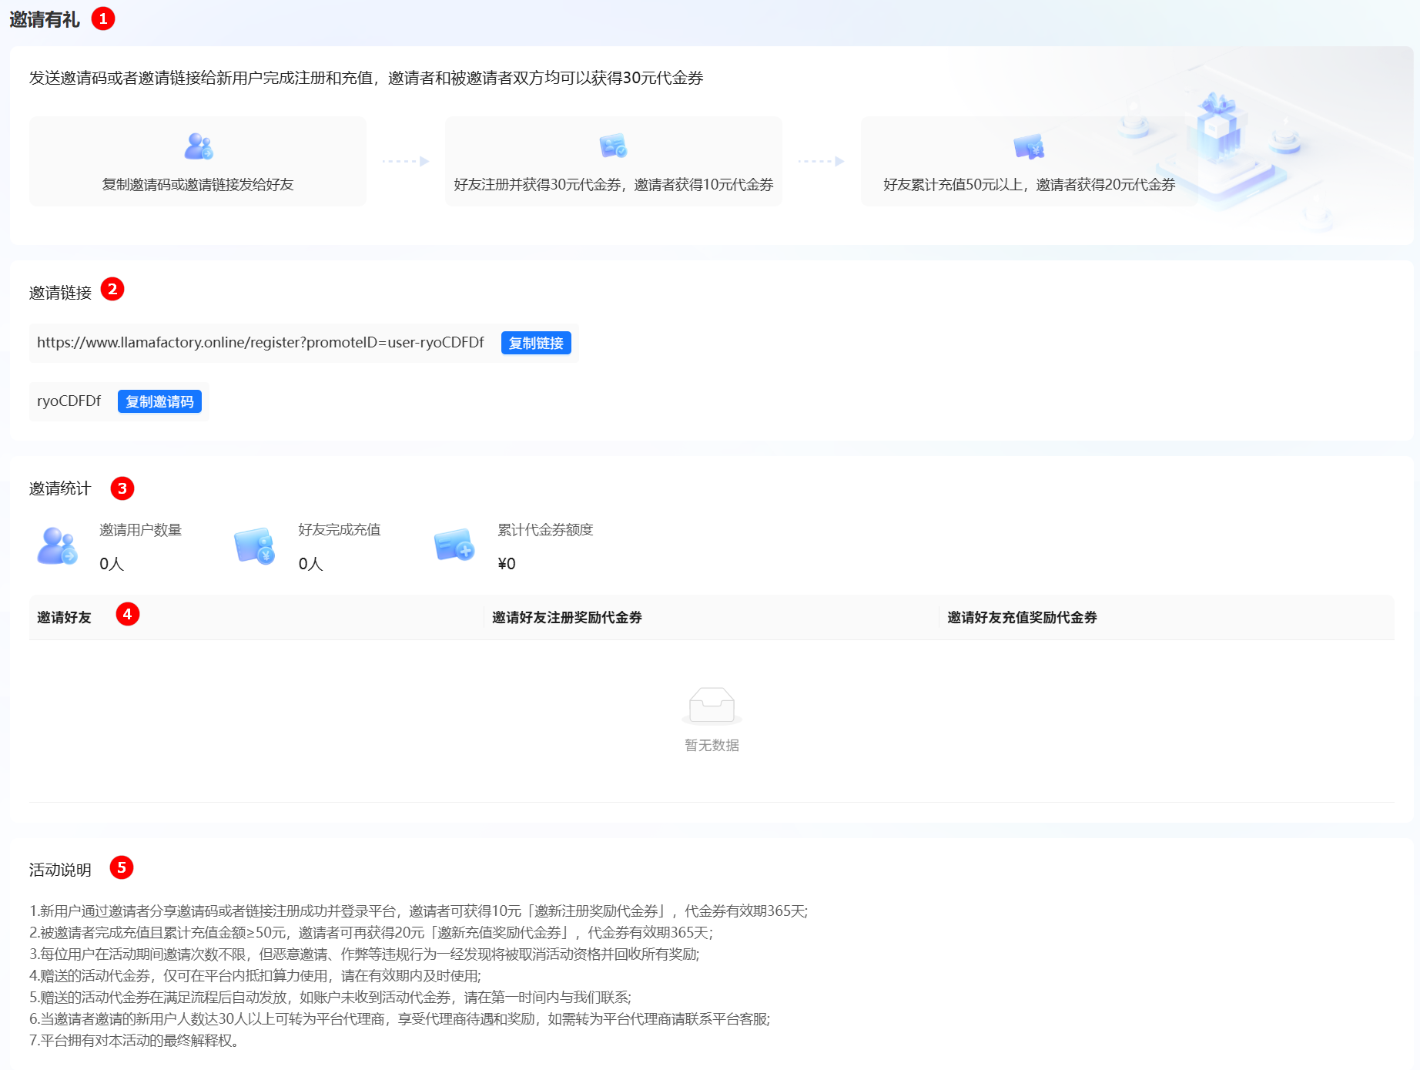
Task: Click the cumulative voucher amount icon
Action: point(454,546)
